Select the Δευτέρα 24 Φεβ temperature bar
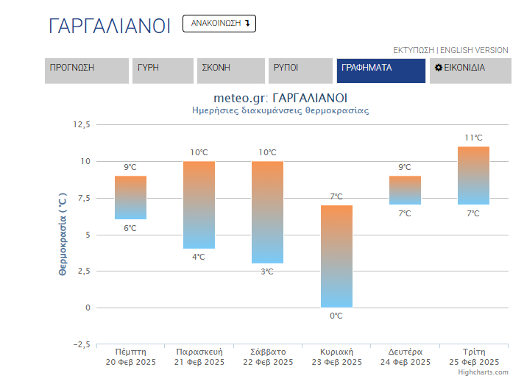The height and width of the screenshot is (387, 524). (x=405, y=190)
